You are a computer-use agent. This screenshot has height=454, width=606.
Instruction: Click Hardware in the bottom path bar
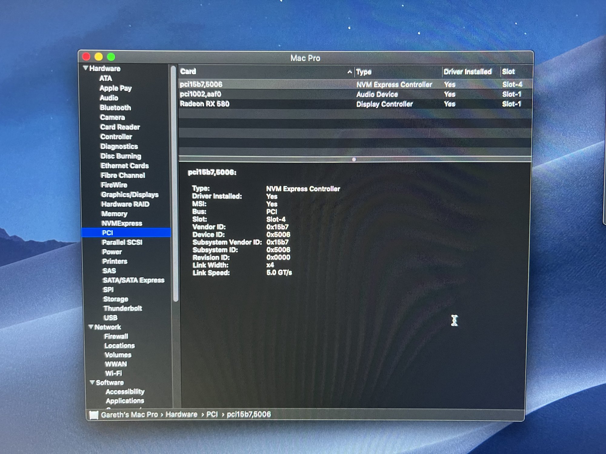pyautogui.click(x=181, y=414)
